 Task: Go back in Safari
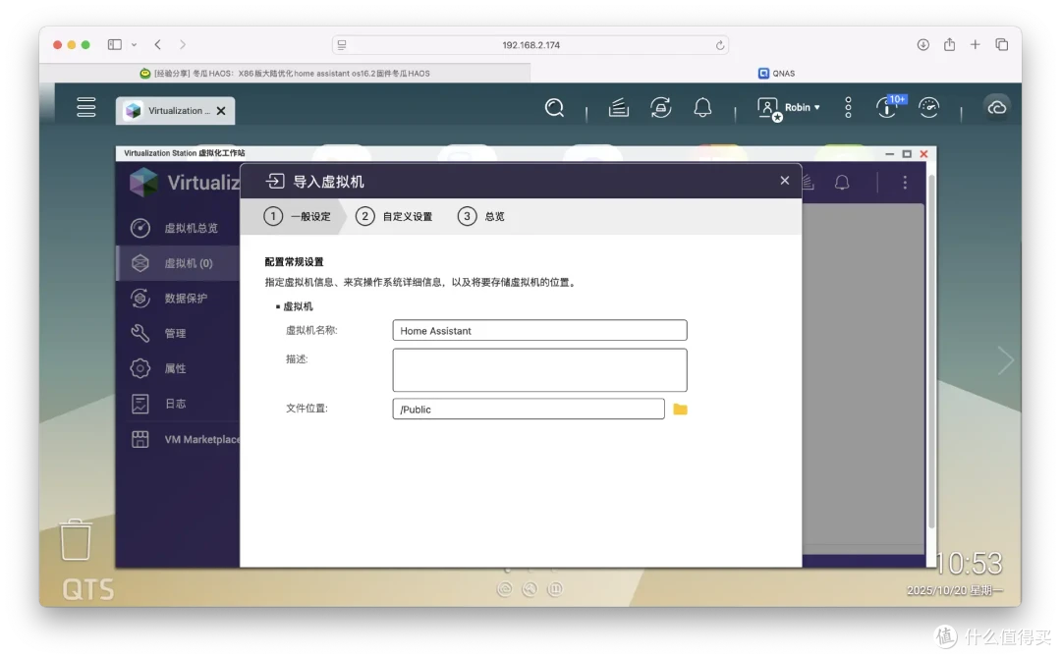tap(157, 44)
